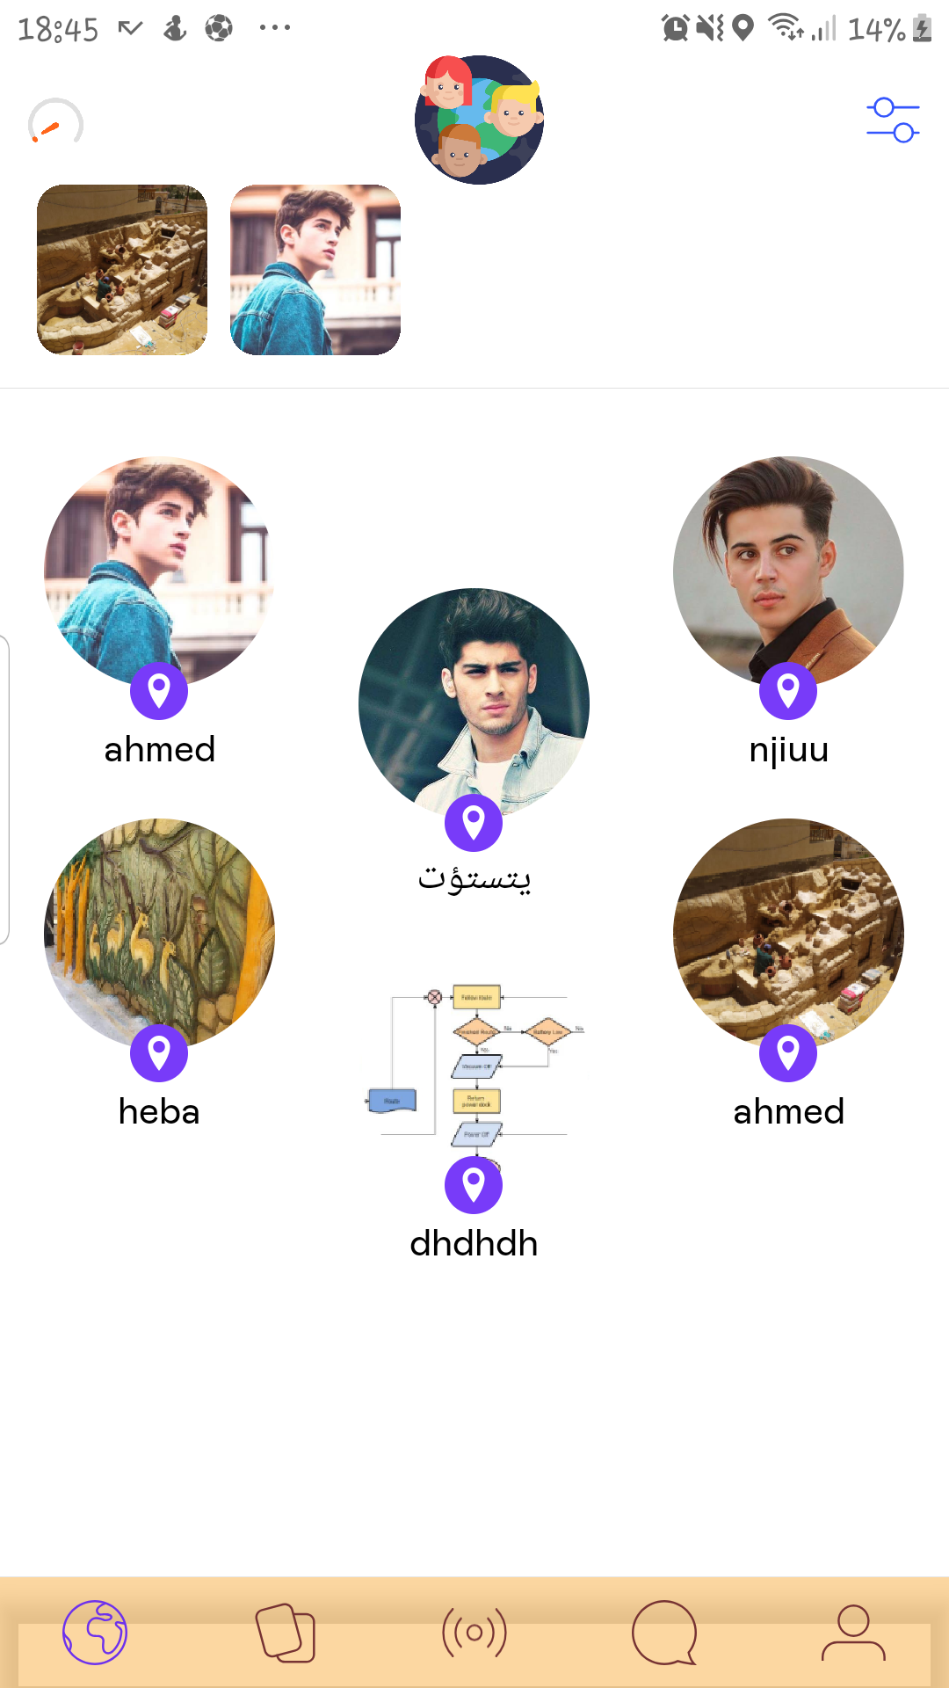The width and height of the screenshot is (949, 1688).
Task: Open the chat bubble messages icon
Action: coord(664,1633)
